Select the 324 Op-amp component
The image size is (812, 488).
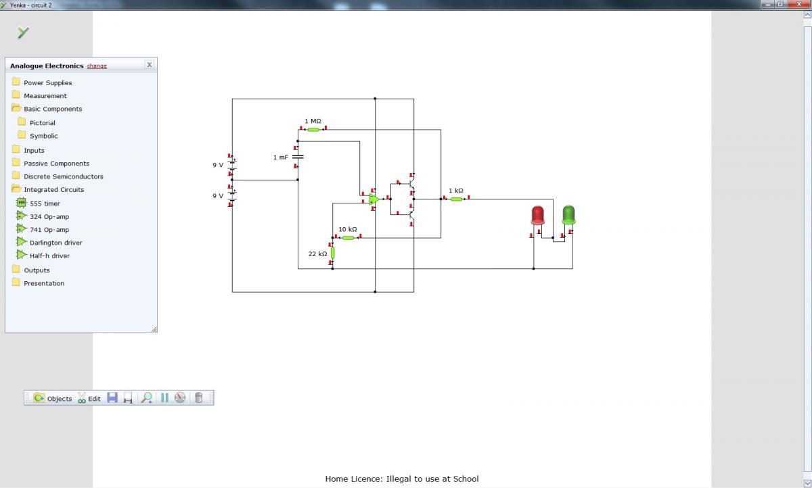tap(43, 216)
